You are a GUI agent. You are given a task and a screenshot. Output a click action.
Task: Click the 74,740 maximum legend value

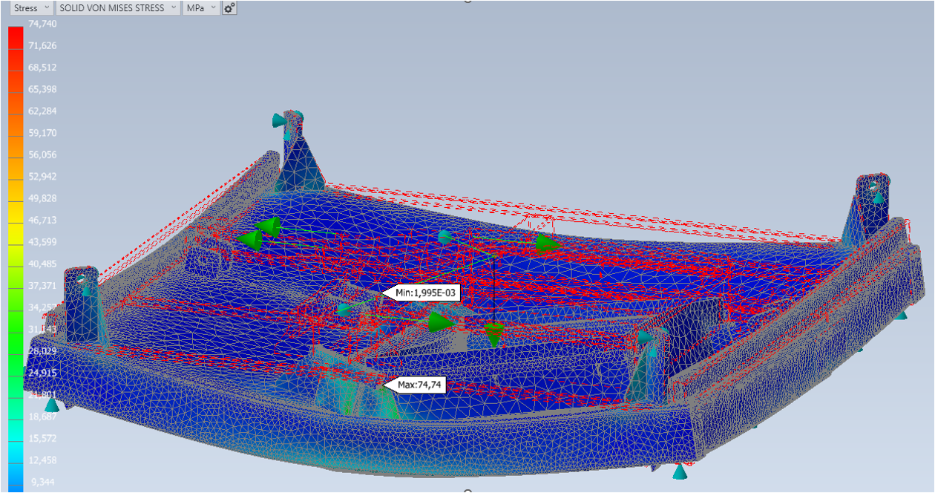click(42, 24)
